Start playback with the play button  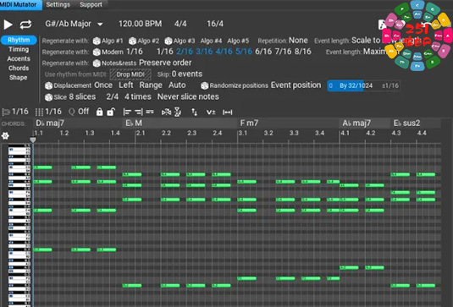pos(8,25)
